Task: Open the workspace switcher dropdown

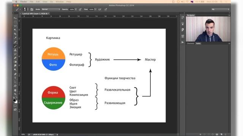Action: tap(220, 9)
